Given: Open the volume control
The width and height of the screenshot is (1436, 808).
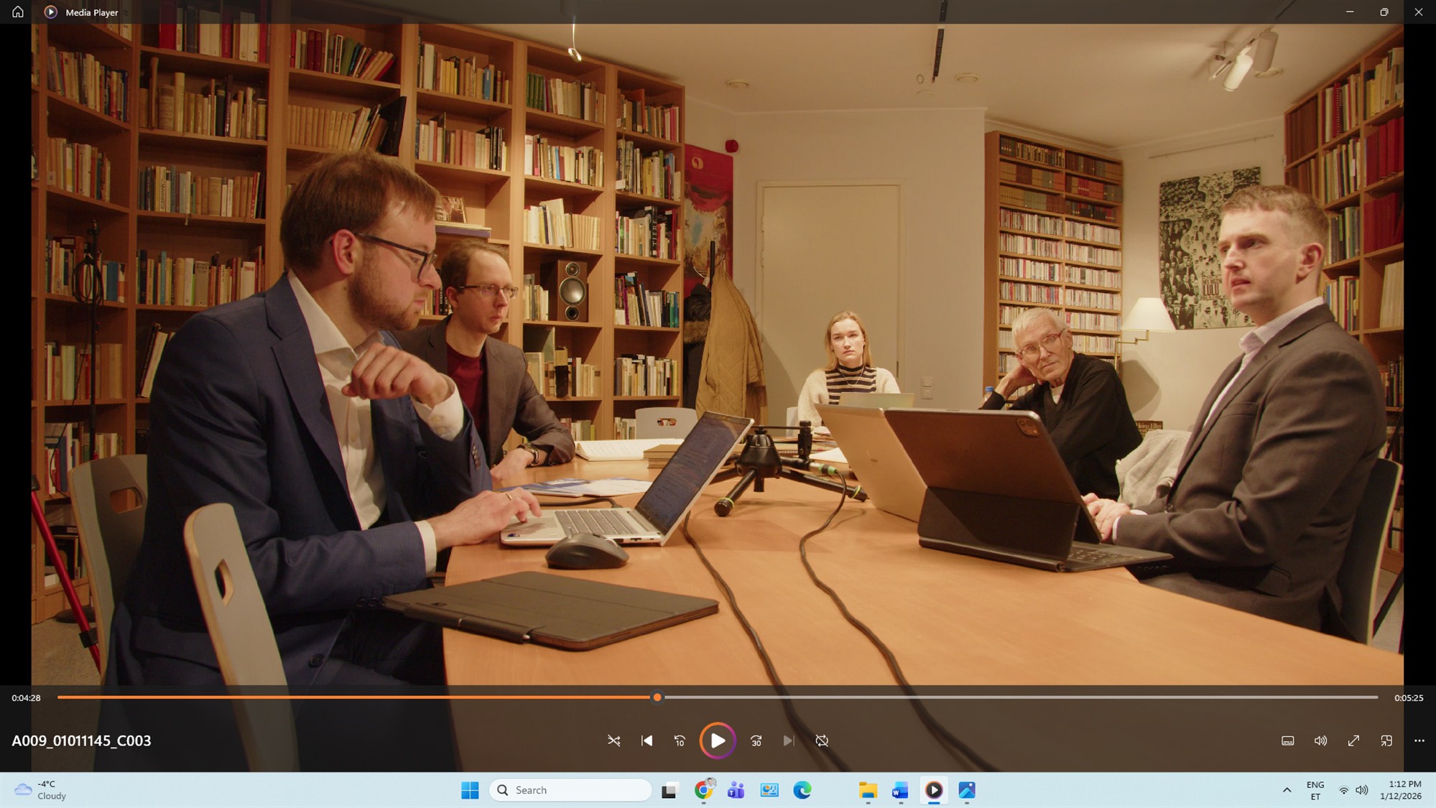Looking at the screenshot, I should (1320, 740).
